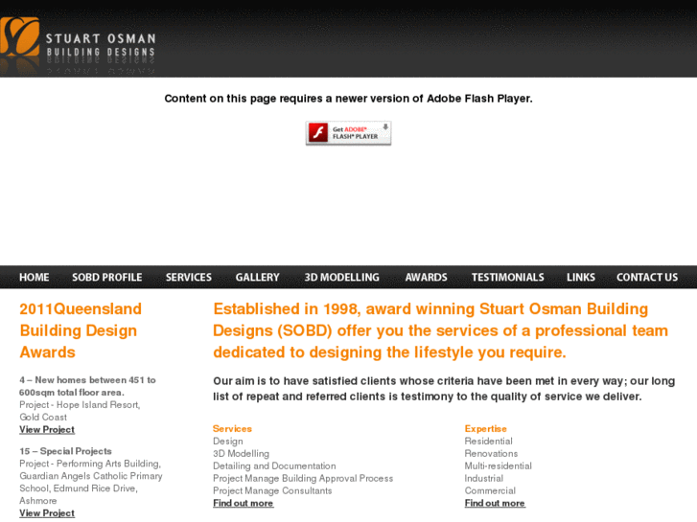Open the SERVICES menu item

189,277
